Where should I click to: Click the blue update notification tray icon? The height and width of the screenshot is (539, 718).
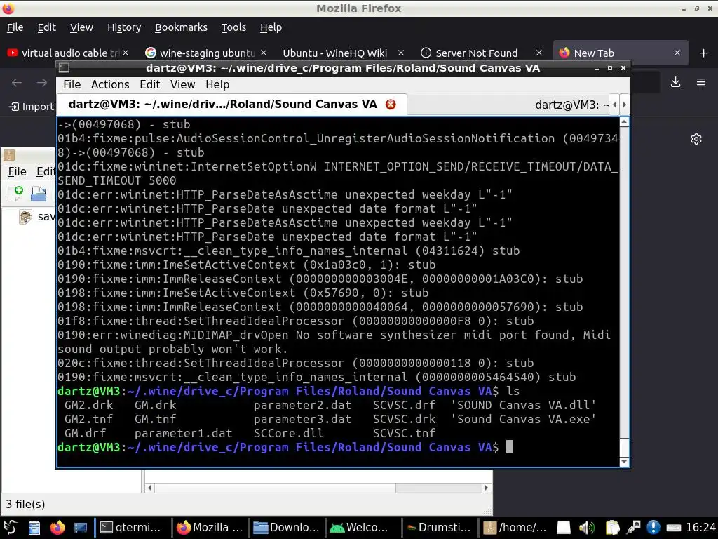(653, 528)
